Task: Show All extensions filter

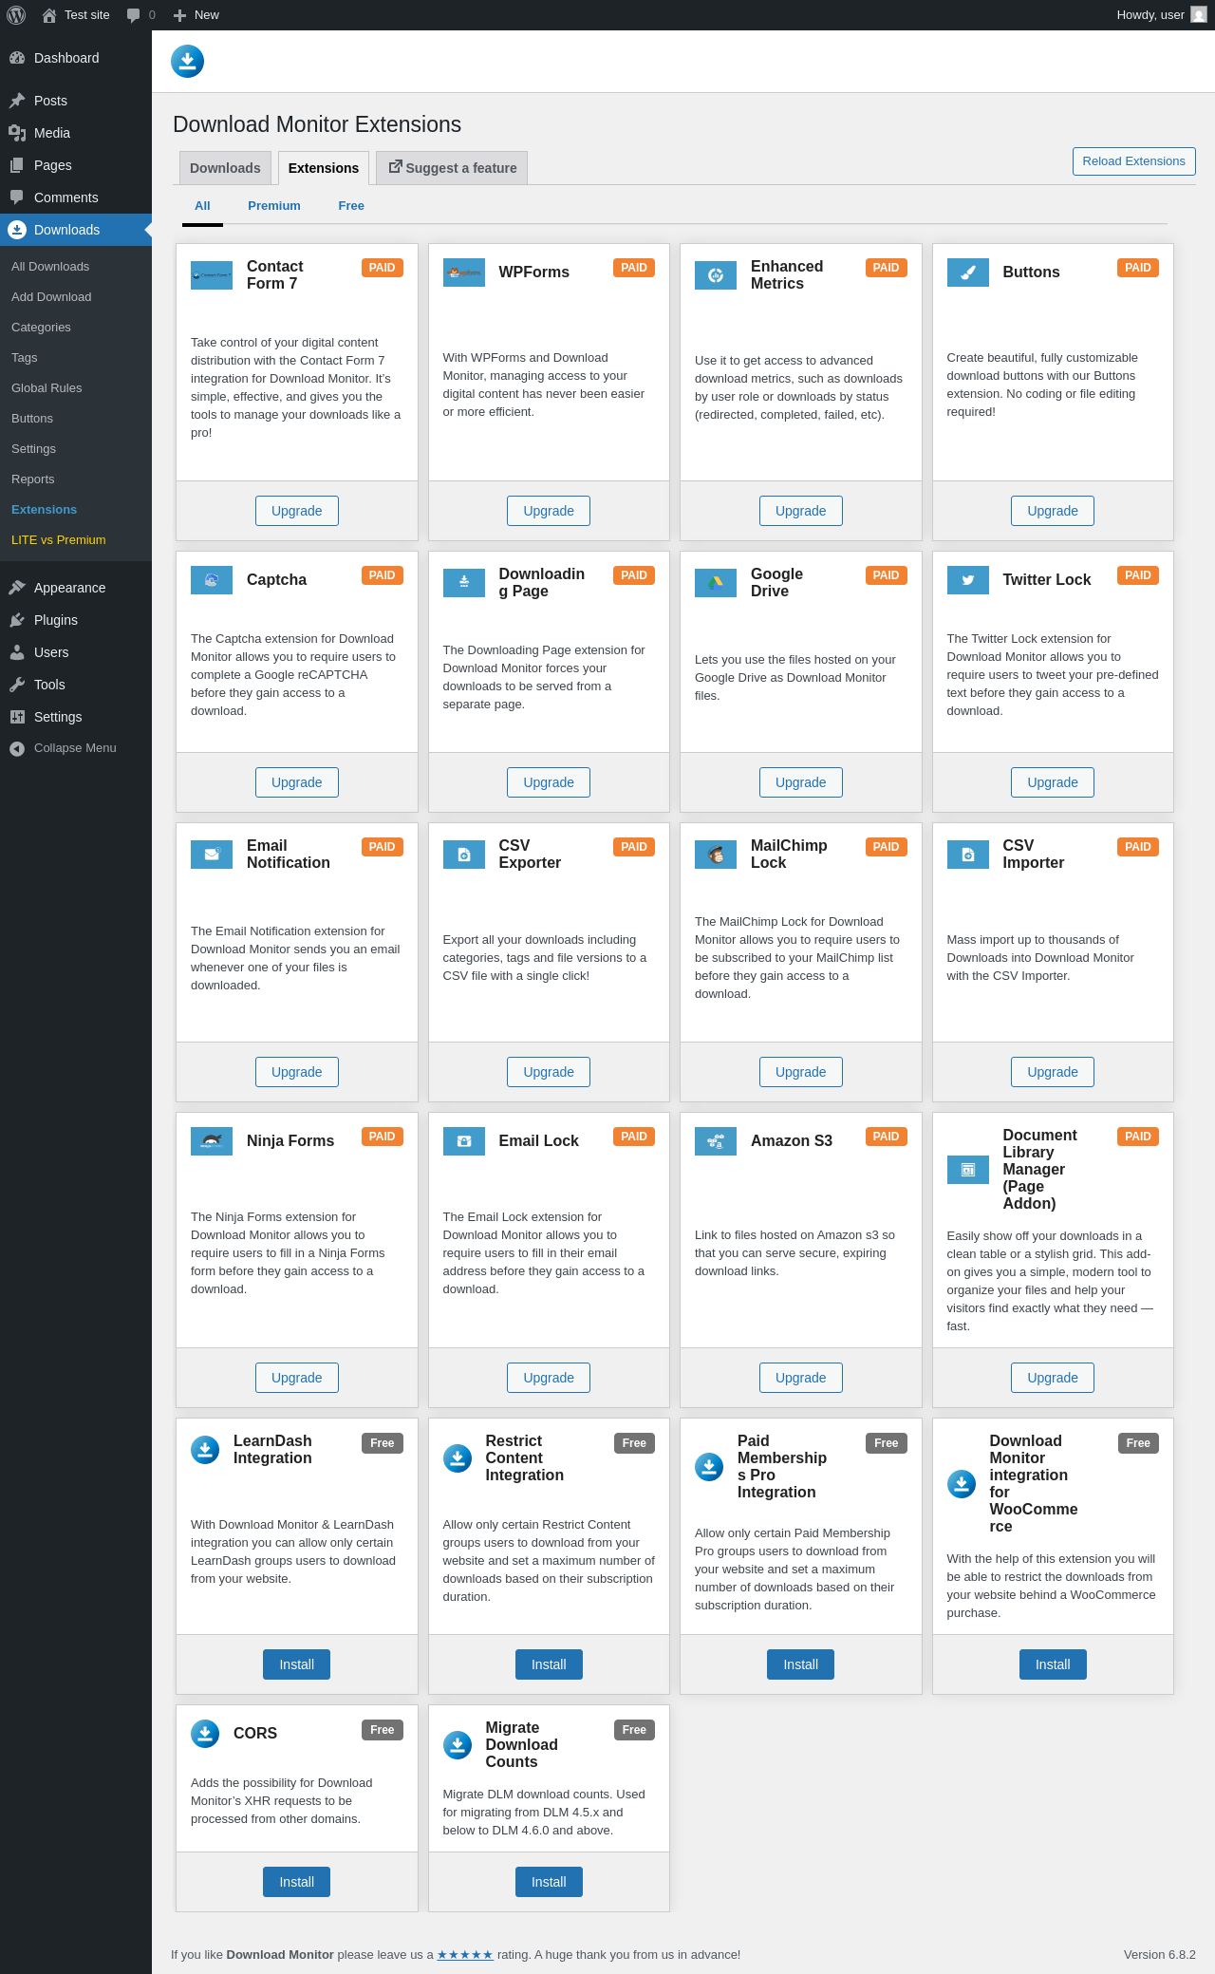Action: (x=202, y=206)
